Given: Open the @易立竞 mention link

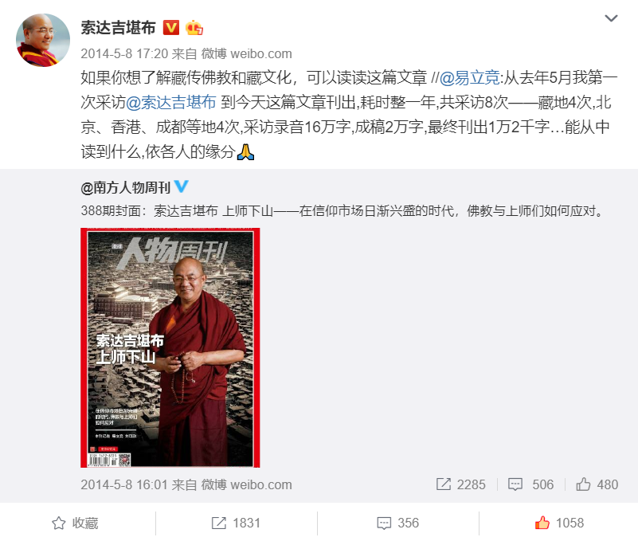Looking at the screenshot, I should 470,77.
